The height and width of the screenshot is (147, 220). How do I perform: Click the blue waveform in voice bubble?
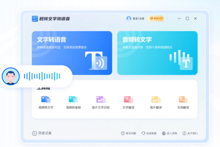coord(42,76)
